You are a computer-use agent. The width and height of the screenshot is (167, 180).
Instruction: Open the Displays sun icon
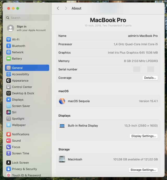pos(9,100)
